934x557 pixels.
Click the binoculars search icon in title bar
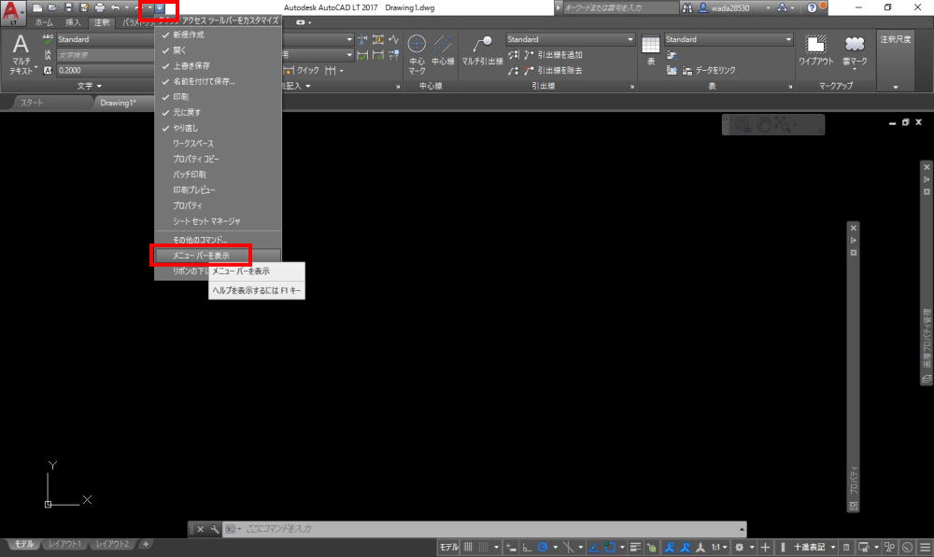pyautogui.click(x=686, y=7)
